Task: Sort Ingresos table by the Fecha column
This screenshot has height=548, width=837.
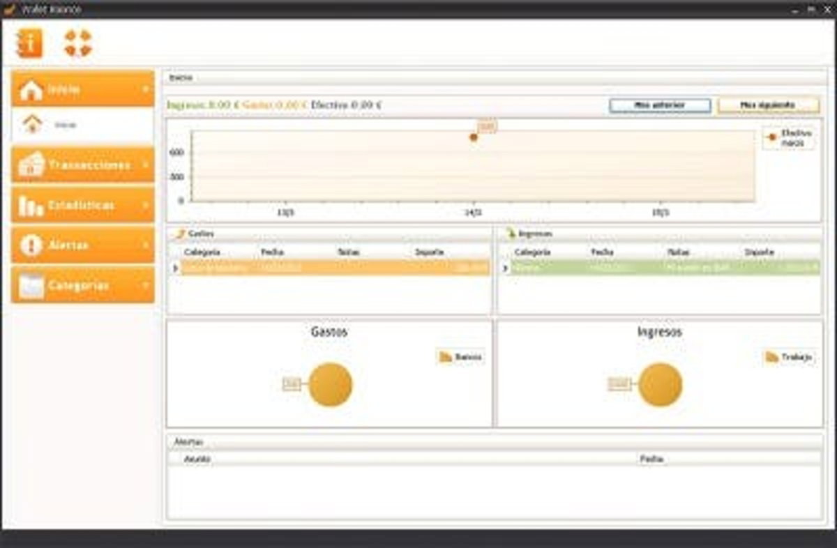Action: click(602, 252)
